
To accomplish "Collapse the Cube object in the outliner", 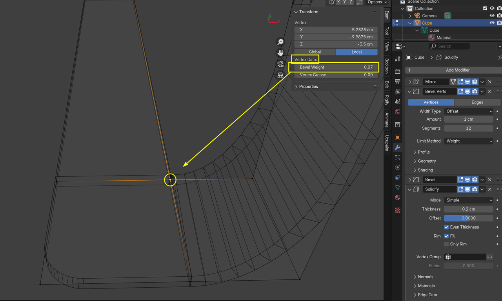I will [410, 23].
